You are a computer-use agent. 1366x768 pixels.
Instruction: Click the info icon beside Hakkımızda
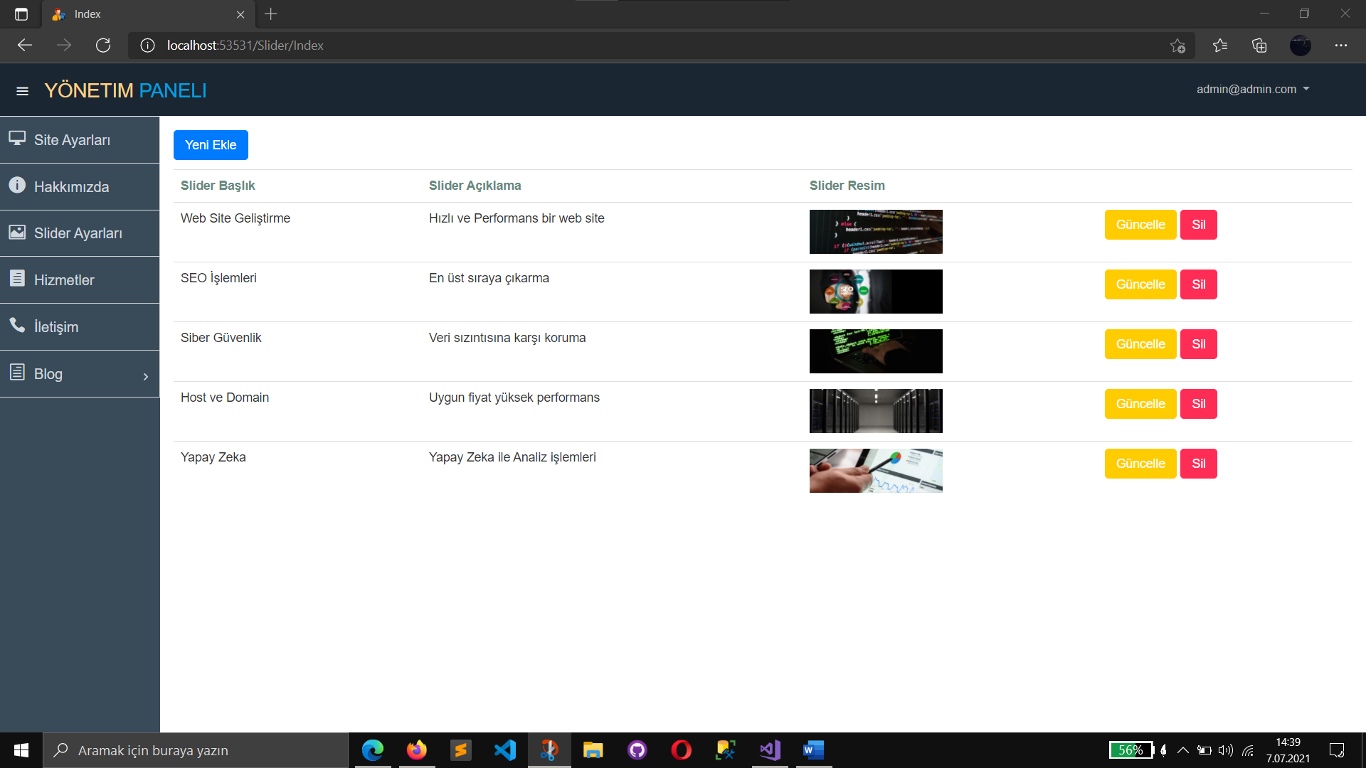tap(17, 185)
